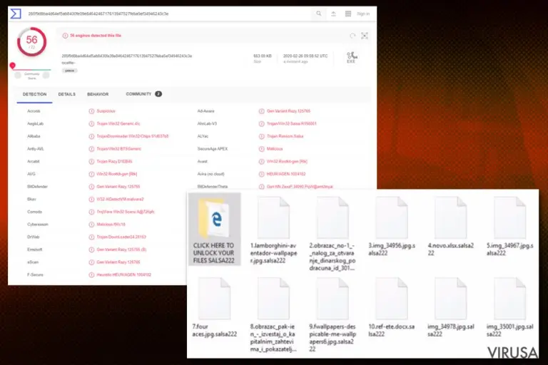Viewport: 548px width, 365px height.
Task: Click the right community score vote circle
Action: coord(46,76)
